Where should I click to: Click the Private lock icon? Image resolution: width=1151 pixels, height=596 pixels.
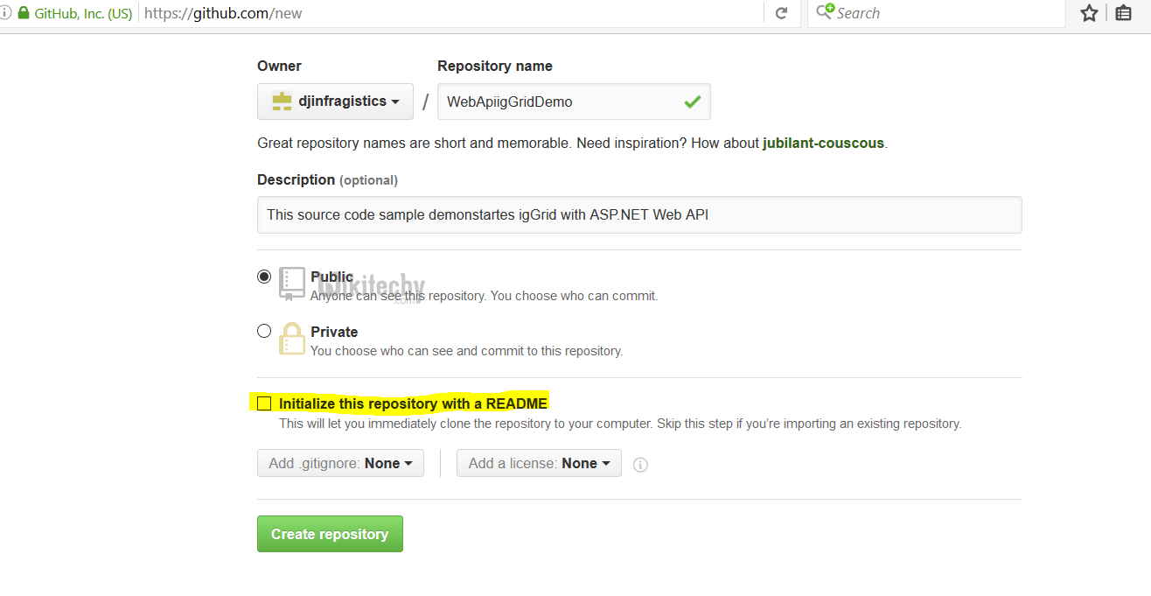pos(291,339)
